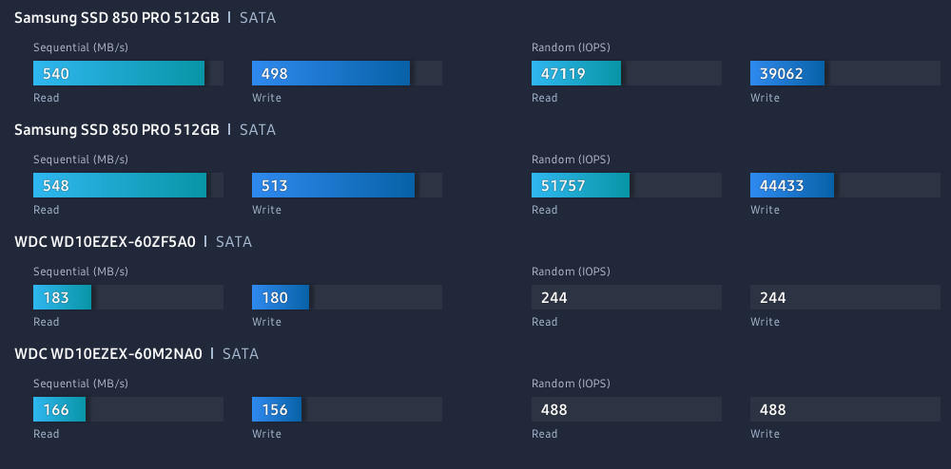This screenshot has height=469, width=951.
Task: Click the 540 MB/s sequential read bar
Action: (119, 73)
